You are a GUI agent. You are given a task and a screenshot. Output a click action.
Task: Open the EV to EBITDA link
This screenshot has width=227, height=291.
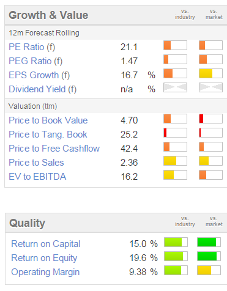tap(37, 177)
